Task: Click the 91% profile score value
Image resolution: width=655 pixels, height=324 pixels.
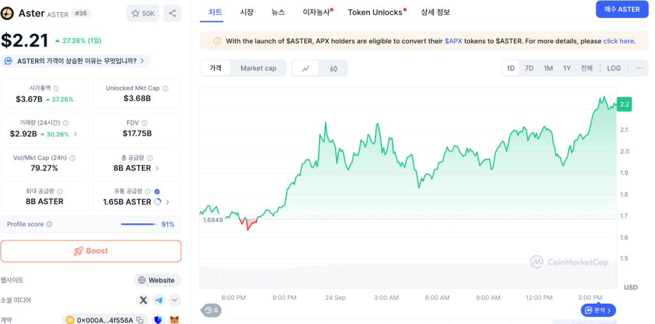Action: 168,224
